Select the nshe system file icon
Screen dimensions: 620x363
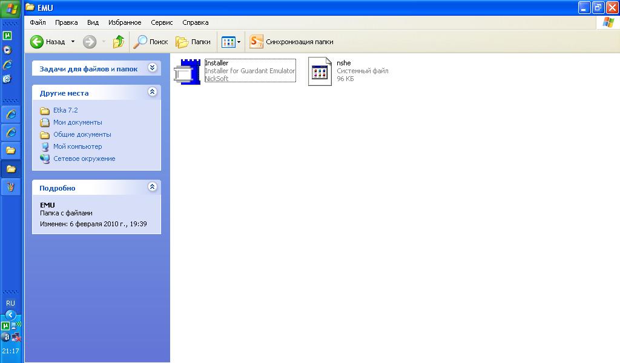tap(320, 71)
